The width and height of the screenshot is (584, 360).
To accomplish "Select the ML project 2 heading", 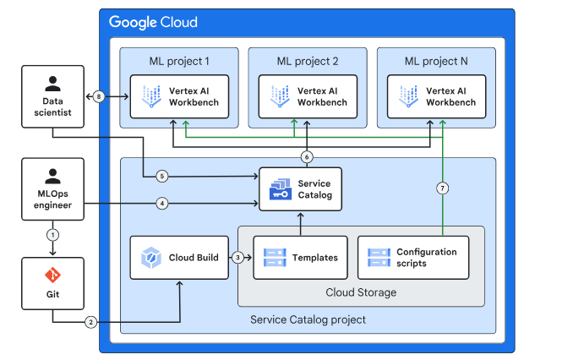I will [308, 61].
